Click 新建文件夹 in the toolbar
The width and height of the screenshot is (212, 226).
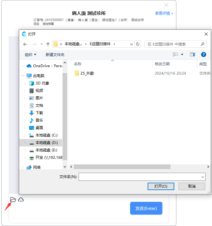click(x=55, y=54)
